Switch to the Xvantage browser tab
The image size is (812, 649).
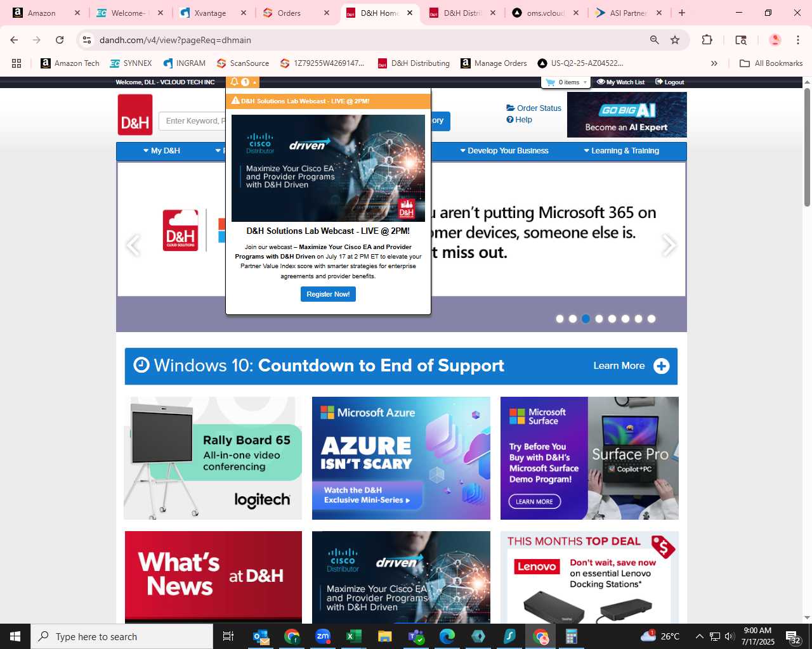(x=213, y=13)
